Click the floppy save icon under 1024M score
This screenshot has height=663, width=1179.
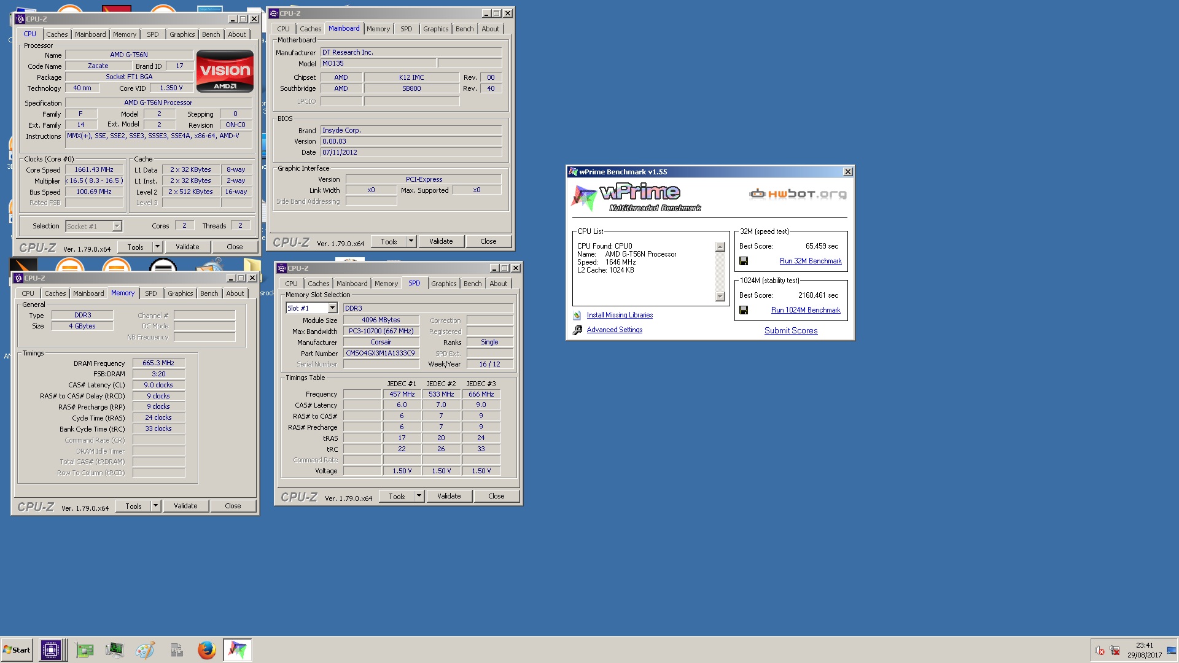click(x=744, y=310)
